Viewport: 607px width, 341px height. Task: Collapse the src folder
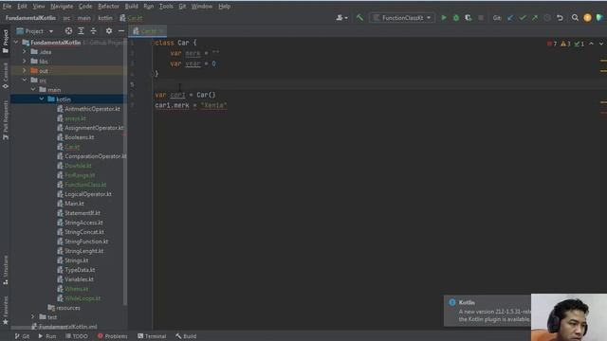click(24, 80)
